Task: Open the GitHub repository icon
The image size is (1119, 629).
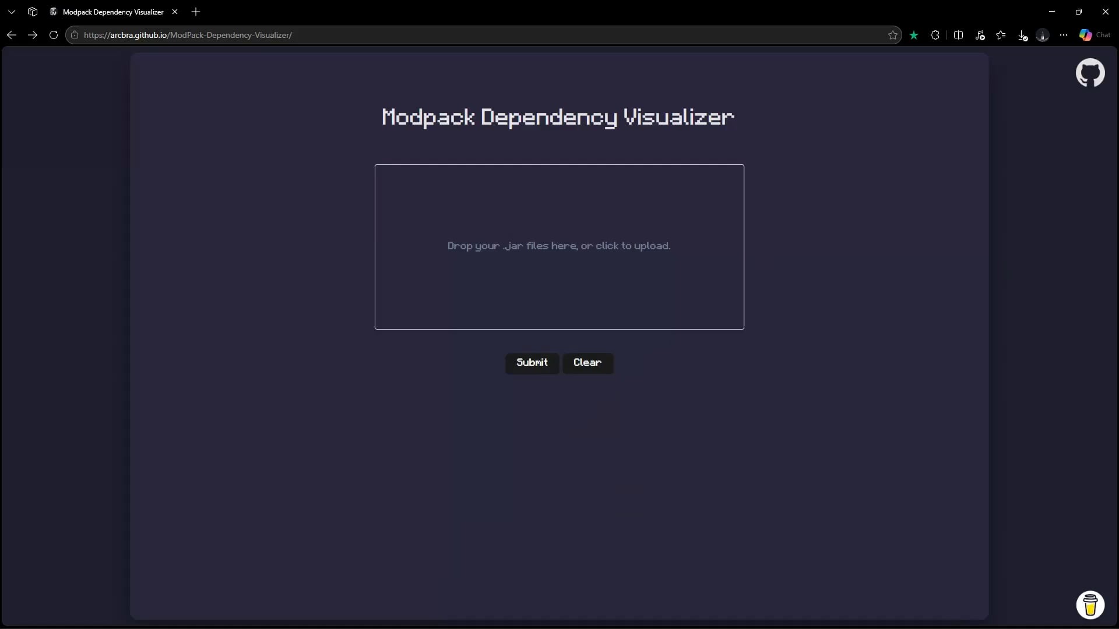Action: pyautogui.click(x=1090, y=73)
